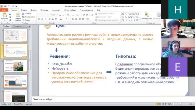Select slide 6 thumbnail
Viewport: 195px width, 110px height.
15,82
